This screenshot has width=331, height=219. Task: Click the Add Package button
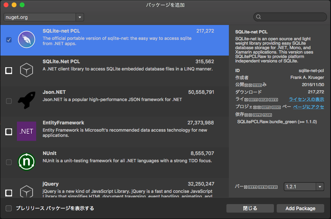click(300, 209)
